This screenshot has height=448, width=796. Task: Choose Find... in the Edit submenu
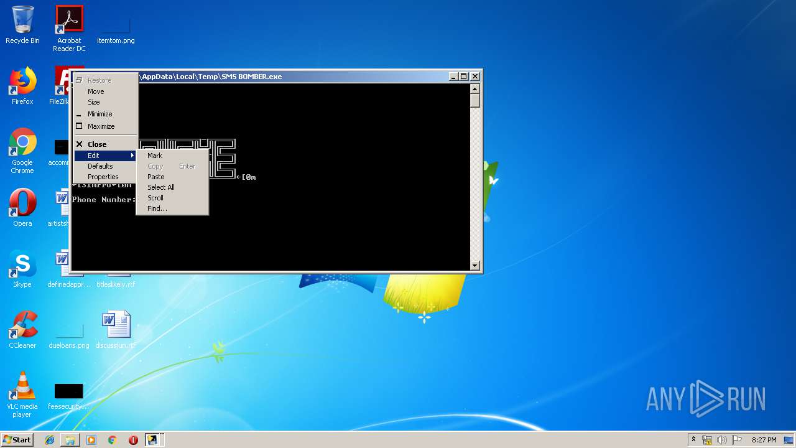coord(172,208)
